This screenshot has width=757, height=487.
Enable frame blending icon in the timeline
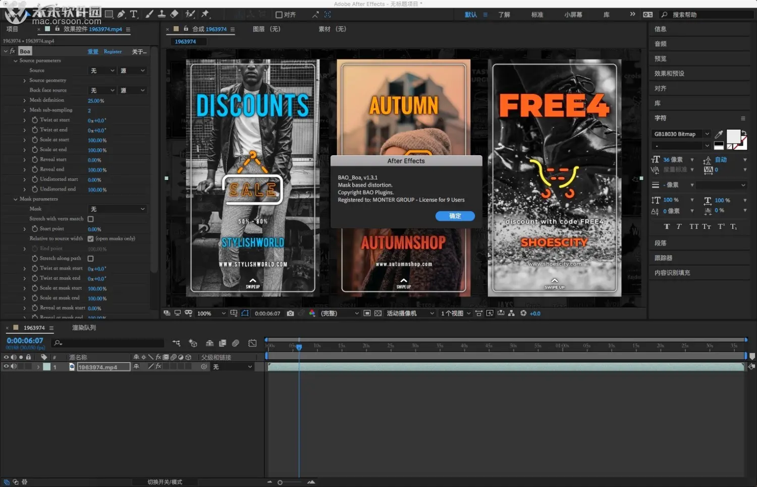click(223, 343)
